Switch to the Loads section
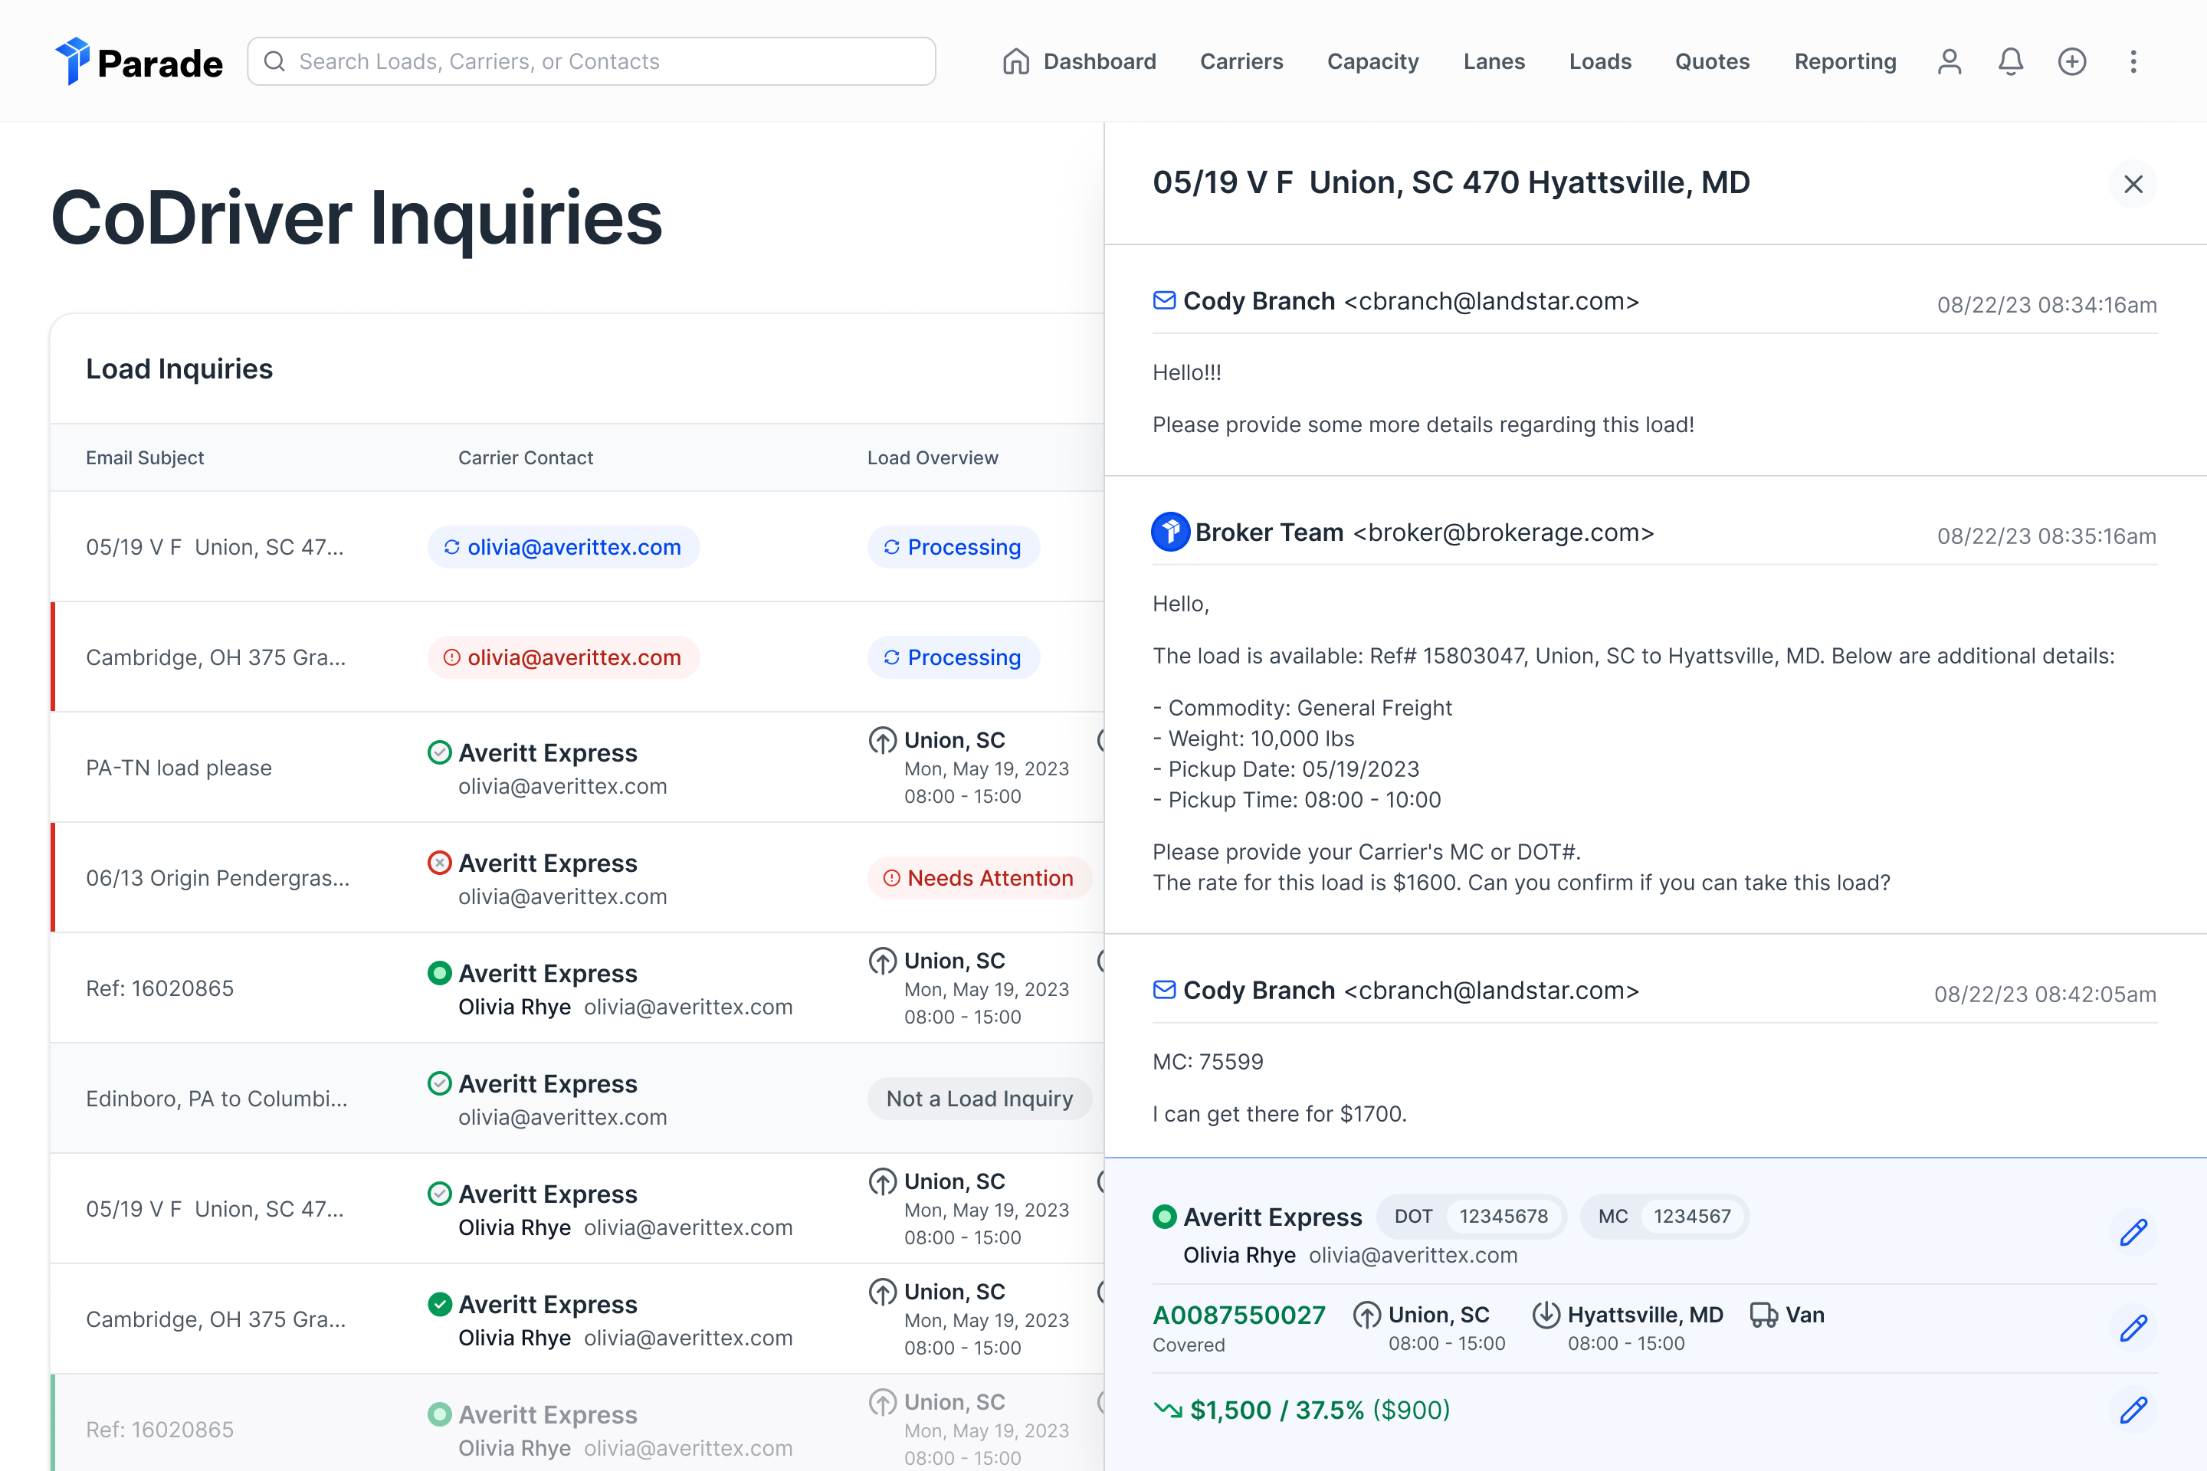2207x1471 pixels. 1600,61
